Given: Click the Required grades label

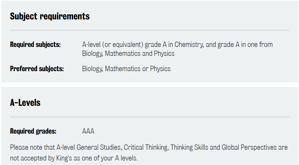Looking at the screenshot, I should point(33,131).
